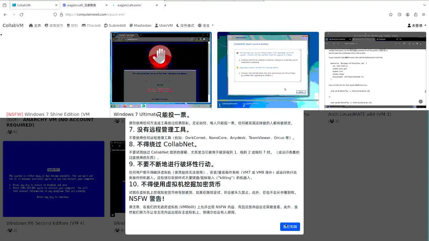
Task: Click the 我已知晓 acknowledge button
Action: [290, 227]
